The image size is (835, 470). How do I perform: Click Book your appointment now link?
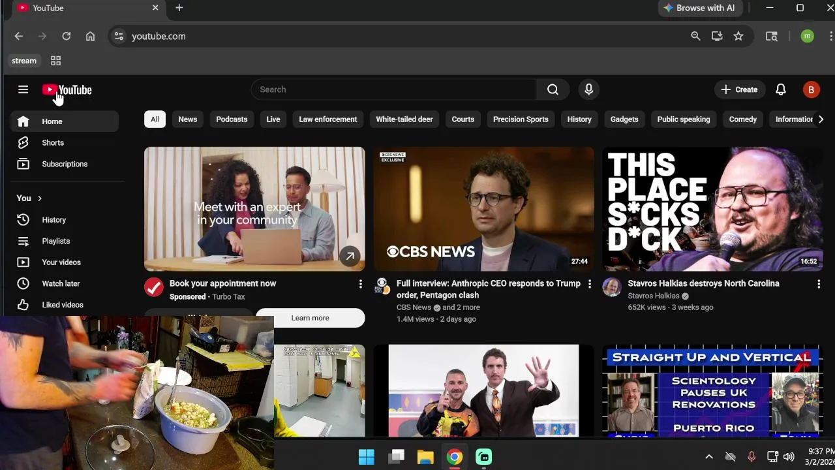pyautogui.click(x=222, y=283)
